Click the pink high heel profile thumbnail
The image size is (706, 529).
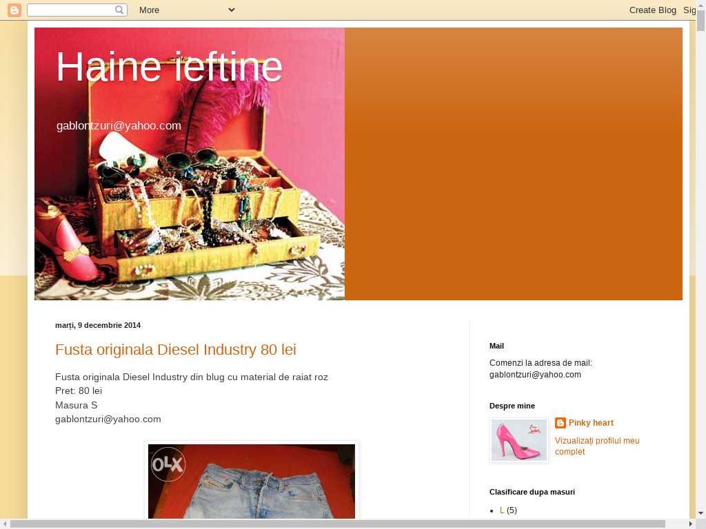(519, 440)
